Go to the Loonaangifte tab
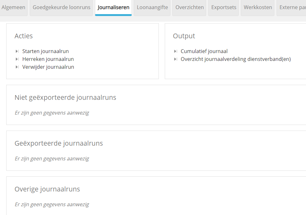The width and height of the screenshot is (306, 215). click(x=152, y=8)
